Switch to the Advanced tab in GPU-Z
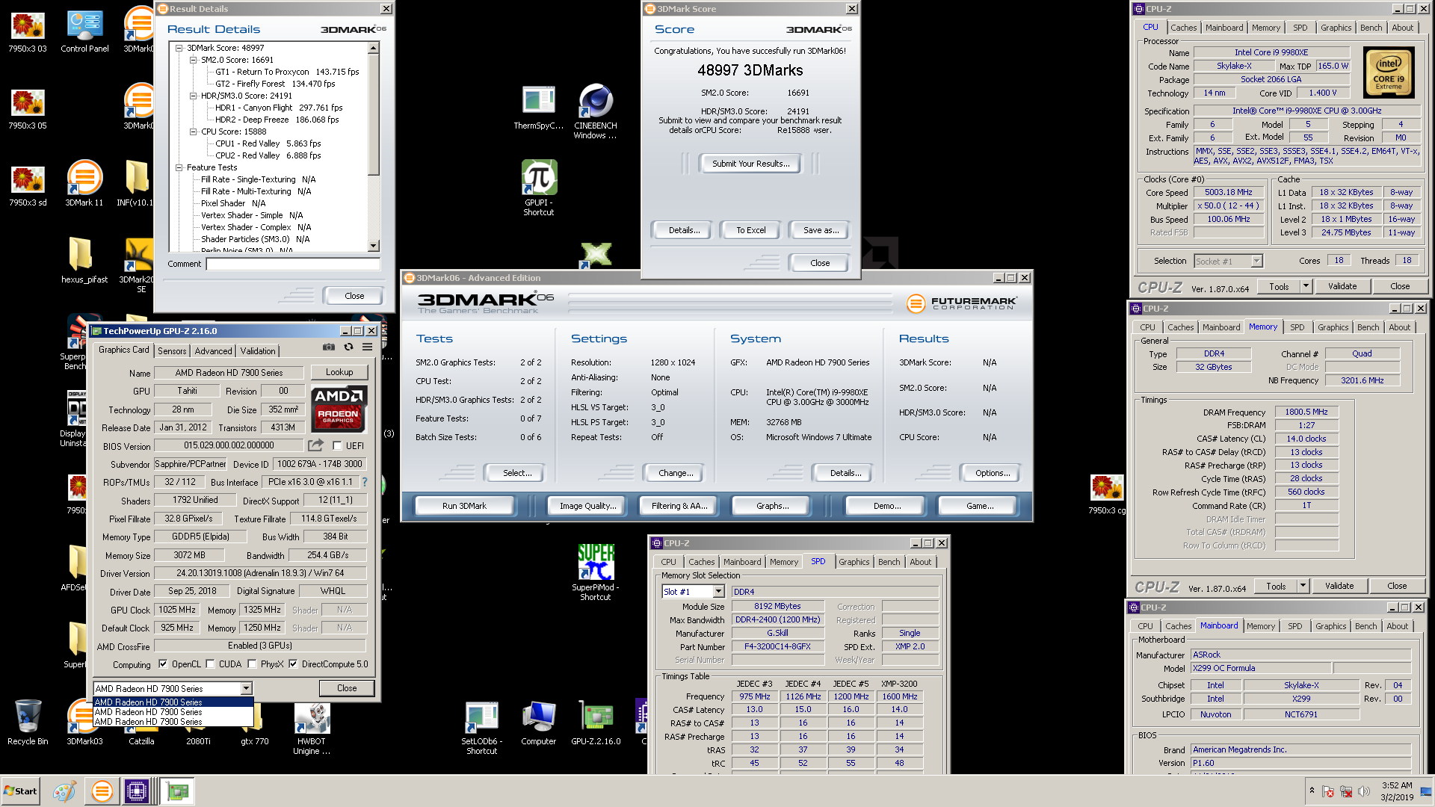Screen dimensions: 1435x807 point(214,350)
